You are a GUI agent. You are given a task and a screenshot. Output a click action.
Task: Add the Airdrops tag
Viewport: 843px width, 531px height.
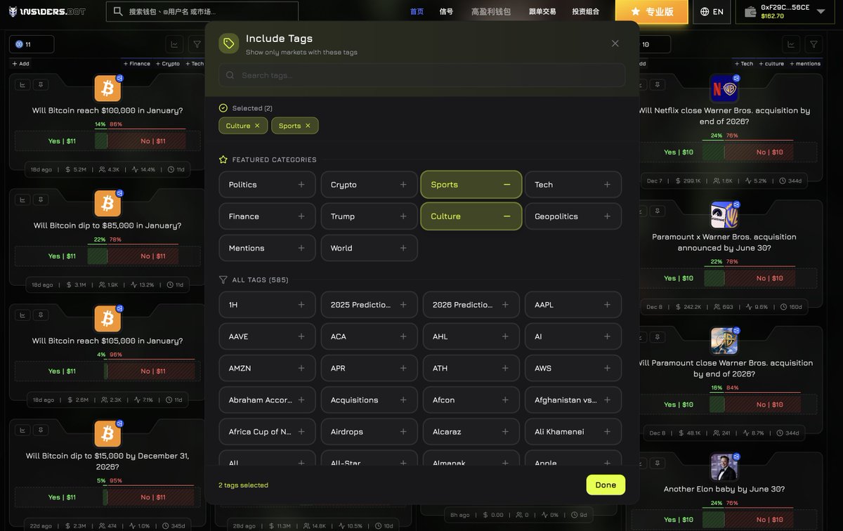tap(369, 431)
